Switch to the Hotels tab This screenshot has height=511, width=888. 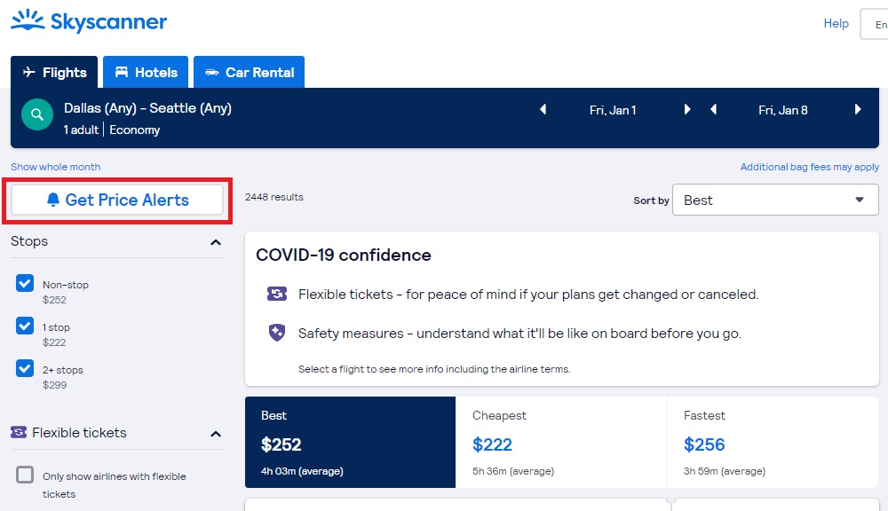(x=146, y=72)
